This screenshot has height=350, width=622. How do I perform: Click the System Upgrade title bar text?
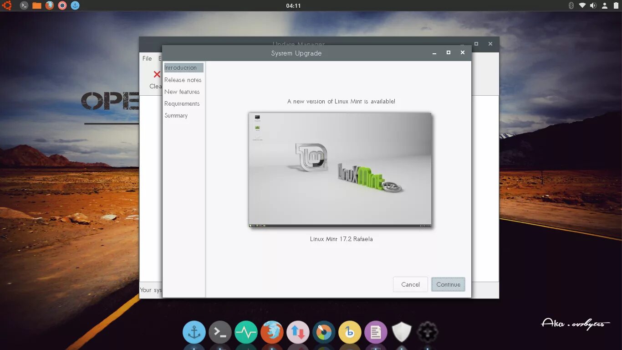coord(296,53)
